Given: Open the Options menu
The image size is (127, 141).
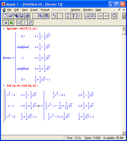Looking at the screenshot, I should [x=75, y=10].
